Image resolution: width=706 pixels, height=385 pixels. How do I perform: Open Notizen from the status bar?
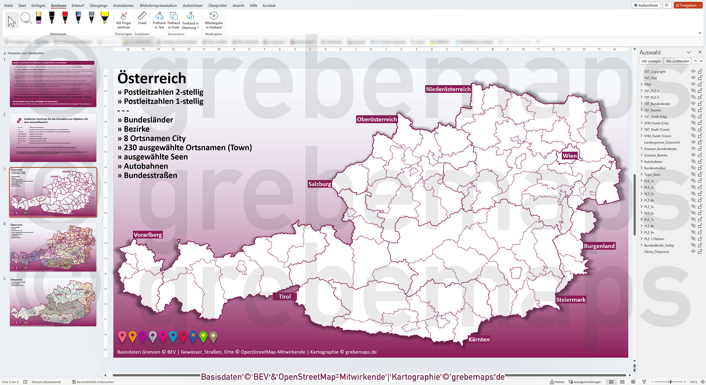(x=557, y=381)
